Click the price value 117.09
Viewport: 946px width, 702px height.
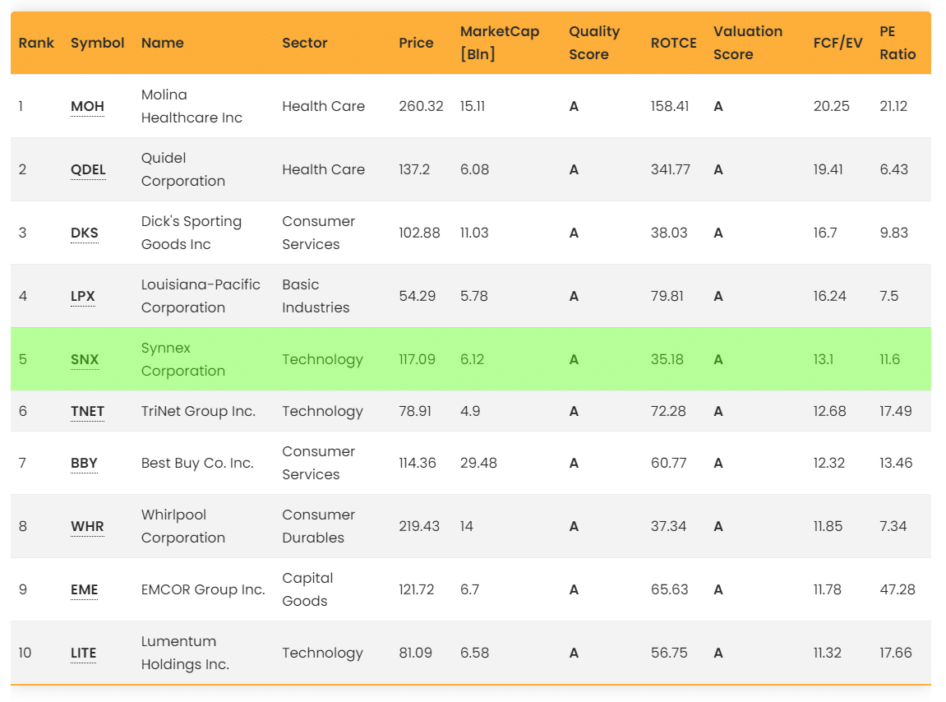pos(417,360)
